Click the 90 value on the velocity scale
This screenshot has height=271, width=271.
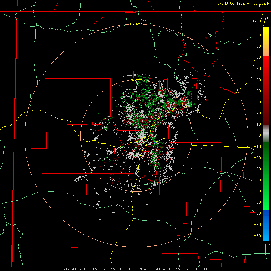(259, 35)
